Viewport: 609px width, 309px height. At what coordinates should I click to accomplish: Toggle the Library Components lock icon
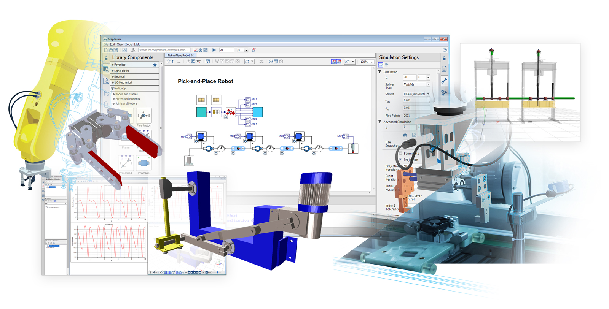pyautogui.click(x=106, y=58)
